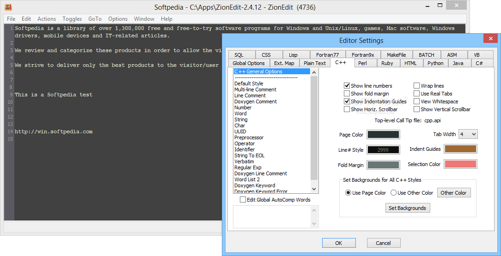Open the Help menu

[166, 19]
